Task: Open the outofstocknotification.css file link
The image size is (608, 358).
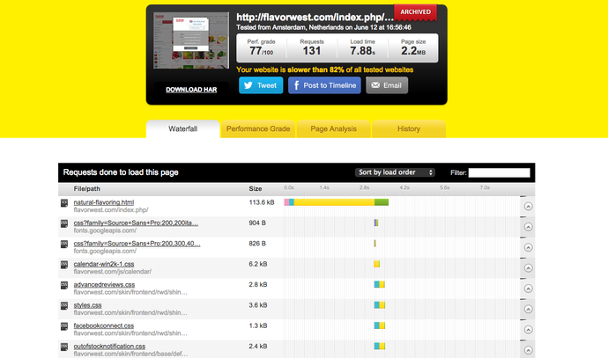Action: pos(109,346)
